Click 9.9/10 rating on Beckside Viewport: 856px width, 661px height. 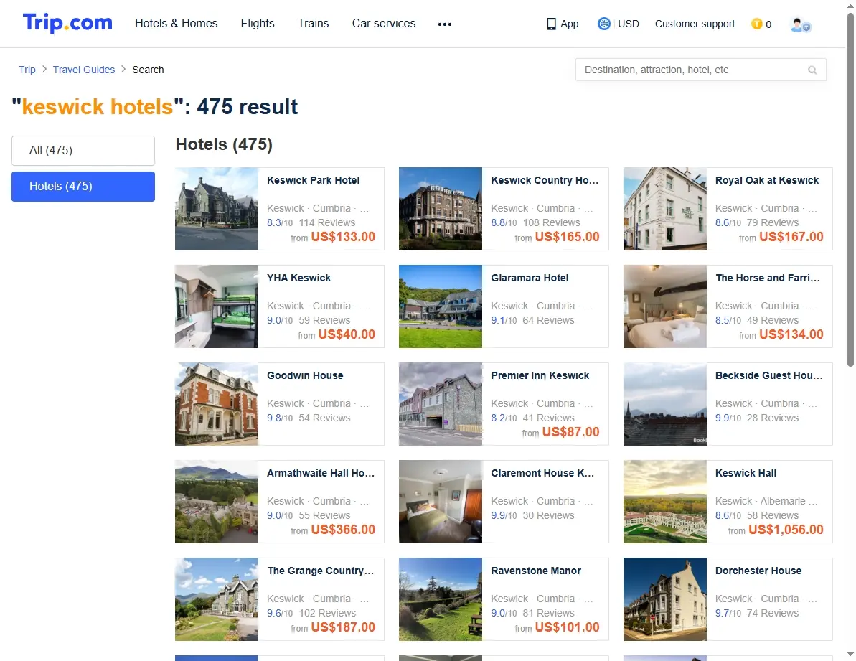[728, 418]
